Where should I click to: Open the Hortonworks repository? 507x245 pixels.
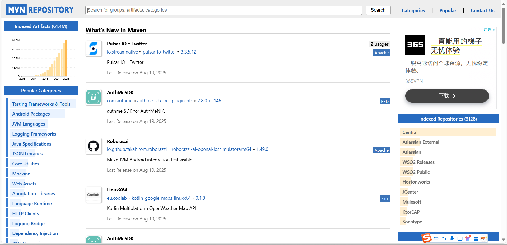click(x=416, y=182)
